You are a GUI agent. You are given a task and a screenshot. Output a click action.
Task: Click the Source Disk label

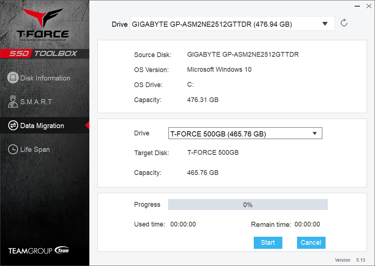point(153,55)
